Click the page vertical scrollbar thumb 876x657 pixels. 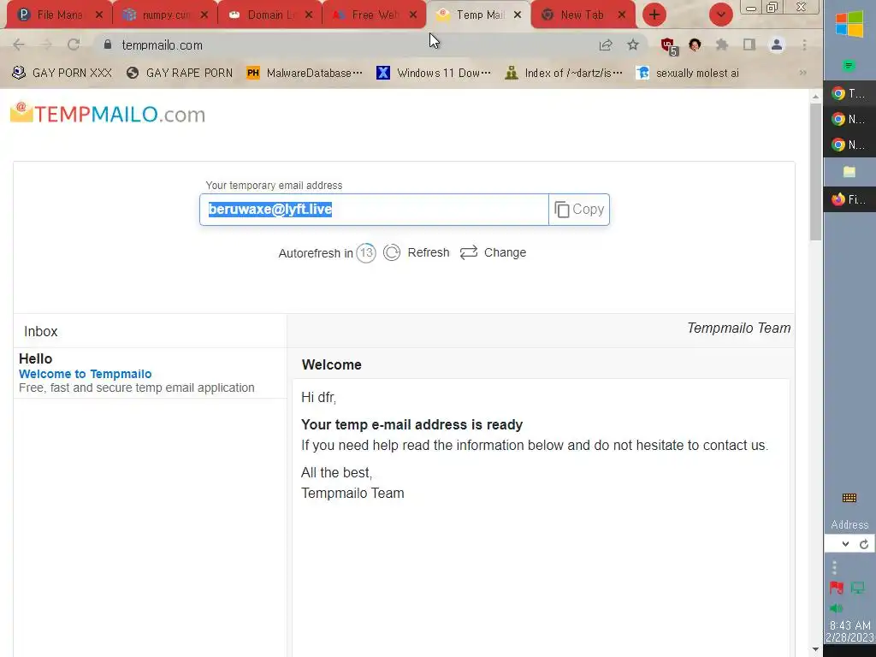(x=815, y=172)
